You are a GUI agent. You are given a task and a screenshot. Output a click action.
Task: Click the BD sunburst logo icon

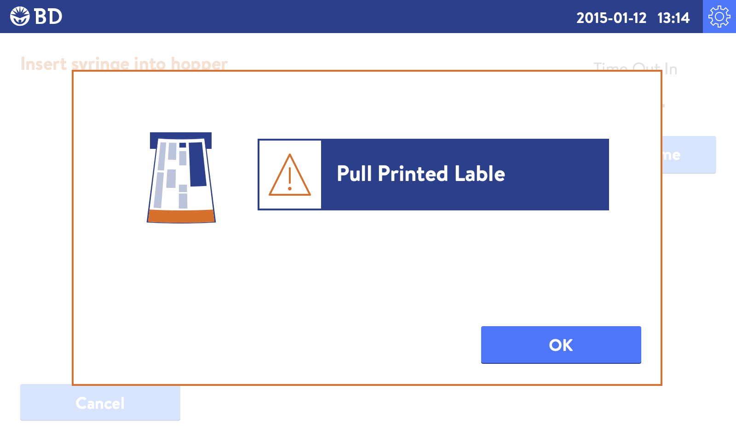(20, 17)
